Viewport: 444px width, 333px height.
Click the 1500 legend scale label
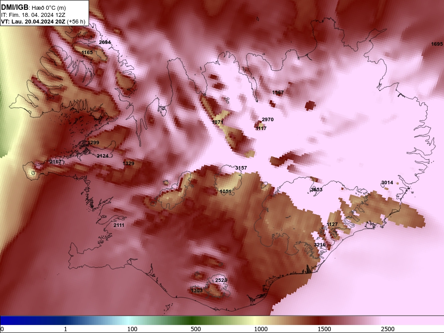324,329
